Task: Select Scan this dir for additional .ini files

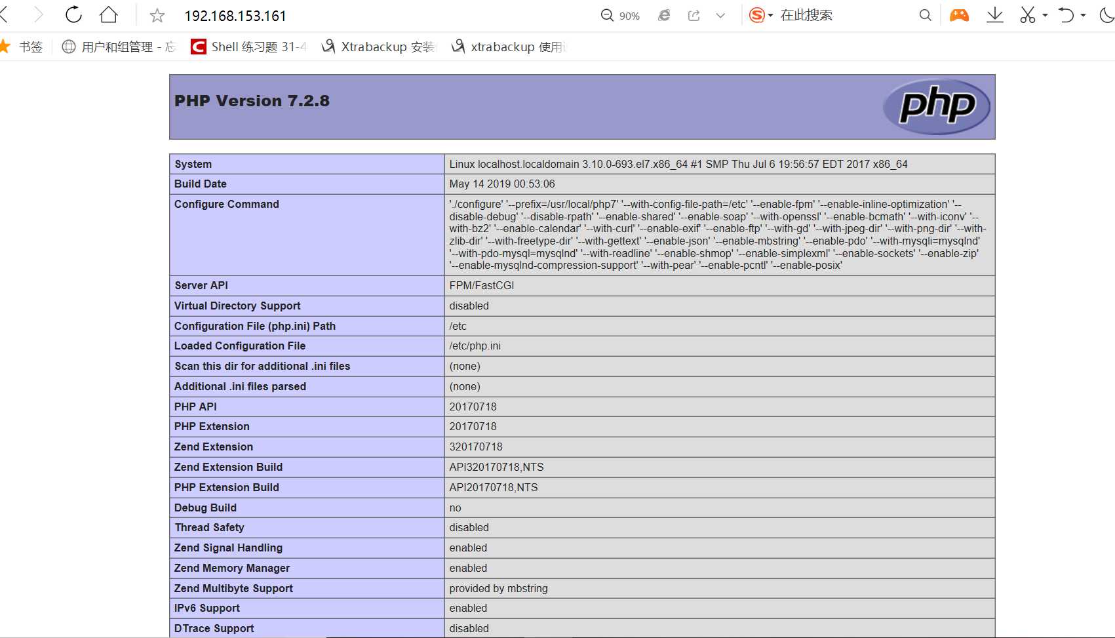Action: [262, 366]
